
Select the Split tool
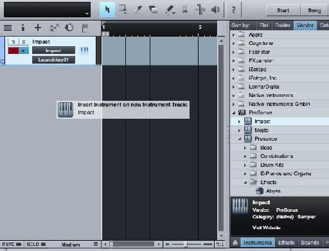point(139,10)
